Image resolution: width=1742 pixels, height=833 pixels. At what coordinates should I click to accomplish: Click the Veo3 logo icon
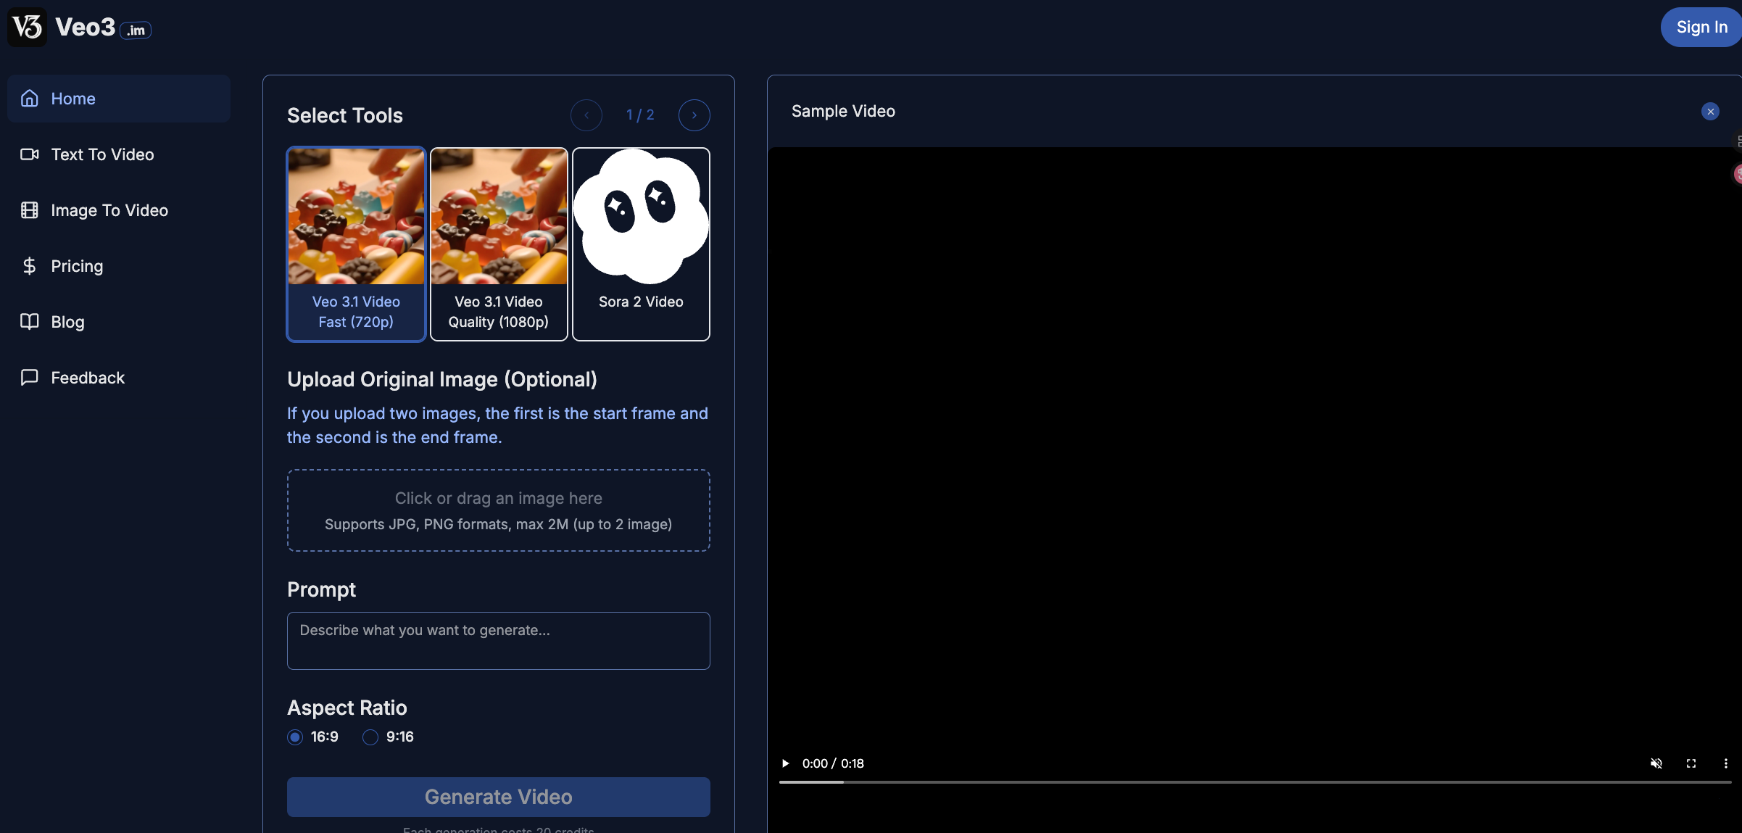click(28, 27)
